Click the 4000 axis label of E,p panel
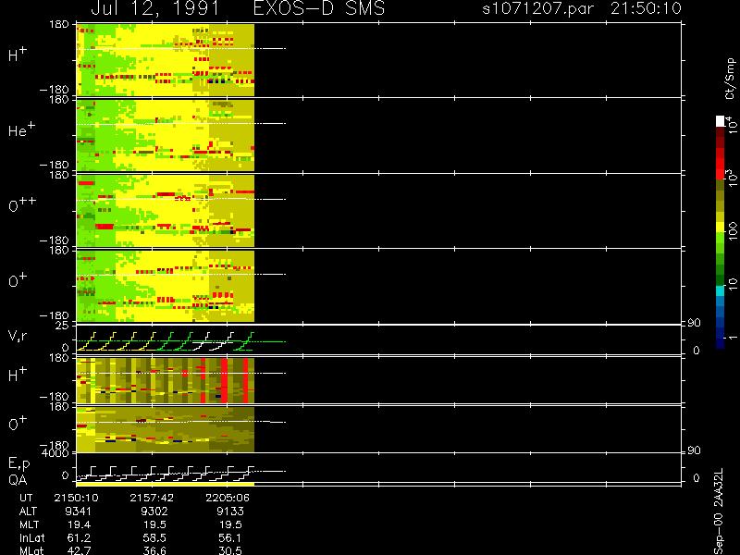Screen dimensions: 740x555 57,453
